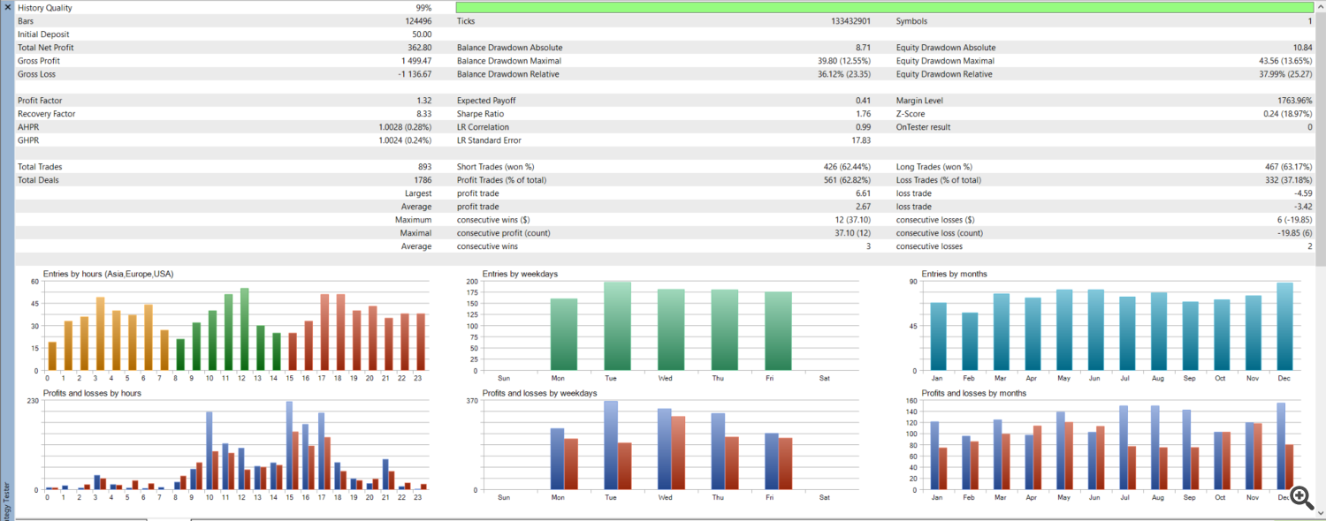Click the Profits and losses by weekdays title
Viewport: 1326px width, 521px height.
pos(539,393)
